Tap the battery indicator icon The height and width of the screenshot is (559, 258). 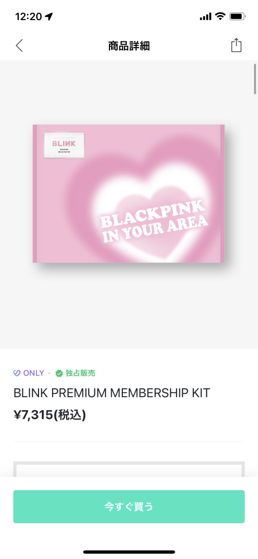(x=237, y=16)
